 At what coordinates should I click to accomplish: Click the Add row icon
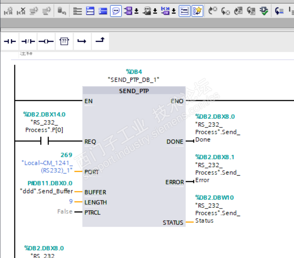[x=46, y=11]
